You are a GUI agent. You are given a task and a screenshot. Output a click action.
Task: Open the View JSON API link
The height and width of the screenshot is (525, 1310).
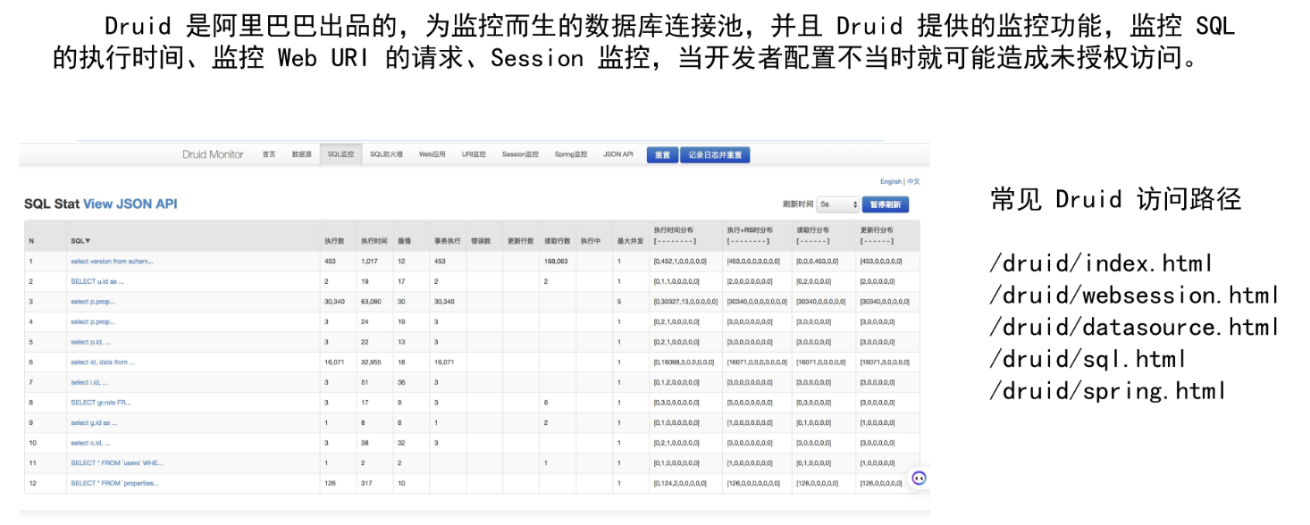point(130,204)
